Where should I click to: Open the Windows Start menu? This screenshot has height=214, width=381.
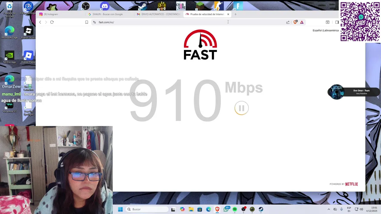120,209
